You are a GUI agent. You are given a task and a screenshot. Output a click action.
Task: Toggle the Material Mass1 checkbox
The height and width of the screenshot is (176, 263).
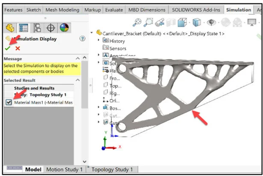click(x=8, y=102)
